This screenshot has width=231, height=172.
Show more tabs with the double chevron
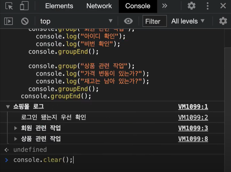point(165,6)
